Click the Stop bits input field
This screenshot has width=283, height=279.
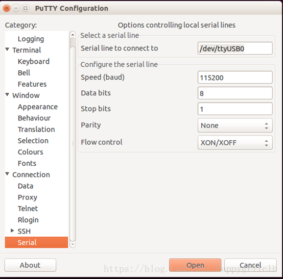pyautogui.click(x=235, y=109)
